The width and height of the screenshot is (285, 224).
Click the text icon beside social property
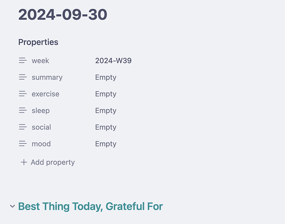point(23,127)
